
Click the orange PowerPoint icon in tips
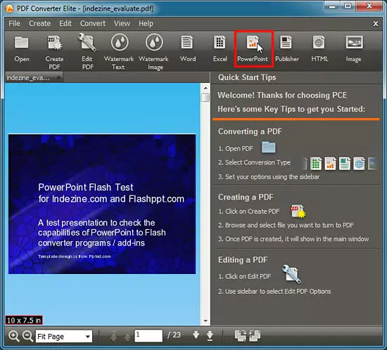[330, 164]
